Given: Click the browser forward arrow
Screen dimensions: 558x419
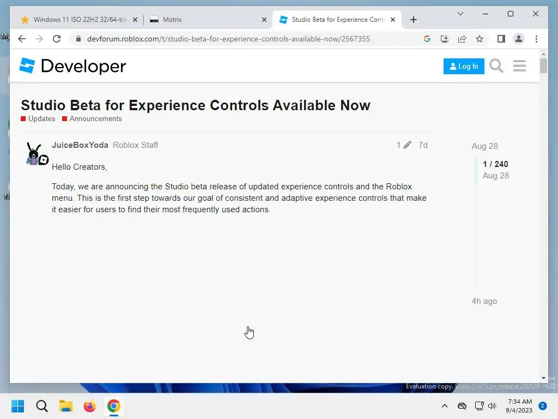Looking at the screenshot, I should point(39,39).
